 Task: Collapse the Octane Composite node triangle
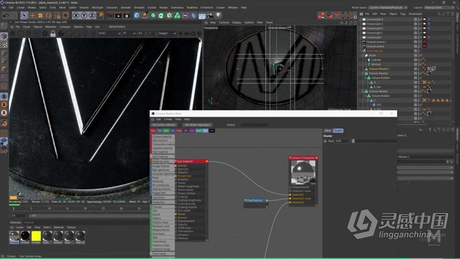pos(290,158)
